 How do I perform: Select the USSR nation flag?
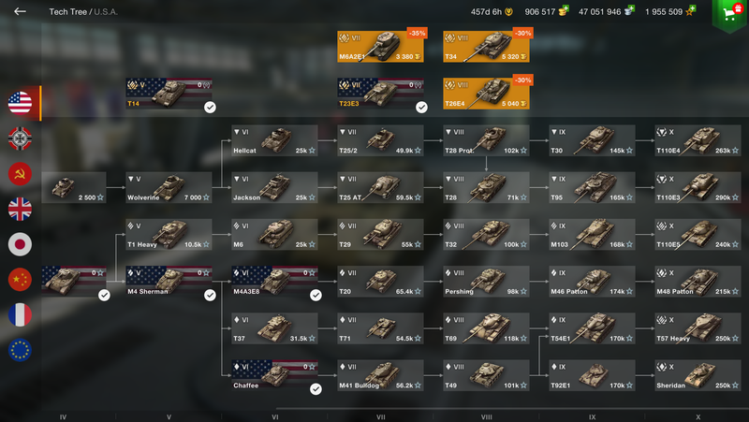coord(20,174)
